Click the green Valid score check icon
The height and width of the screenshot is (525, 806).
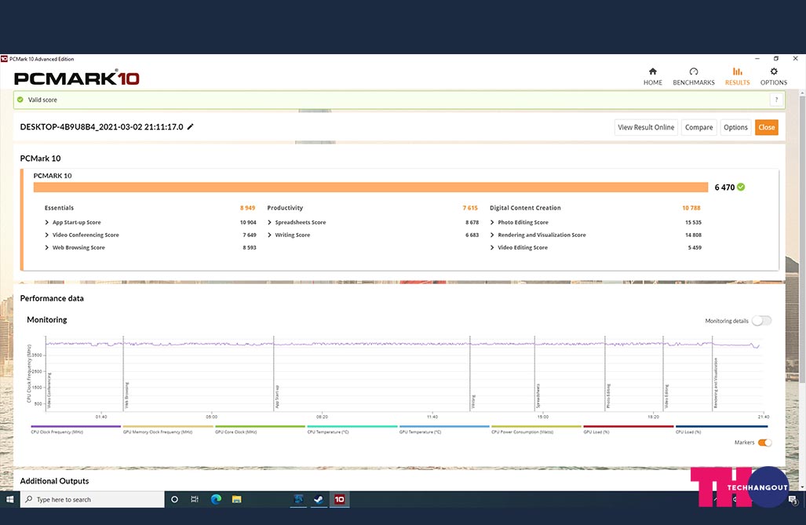[20, 100]
